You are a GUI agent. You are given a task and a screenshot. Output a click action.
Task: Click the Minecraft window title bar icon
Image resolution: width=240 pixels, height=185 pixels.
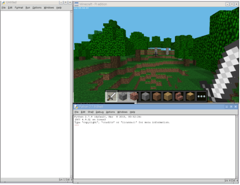(x=76, y=4)
